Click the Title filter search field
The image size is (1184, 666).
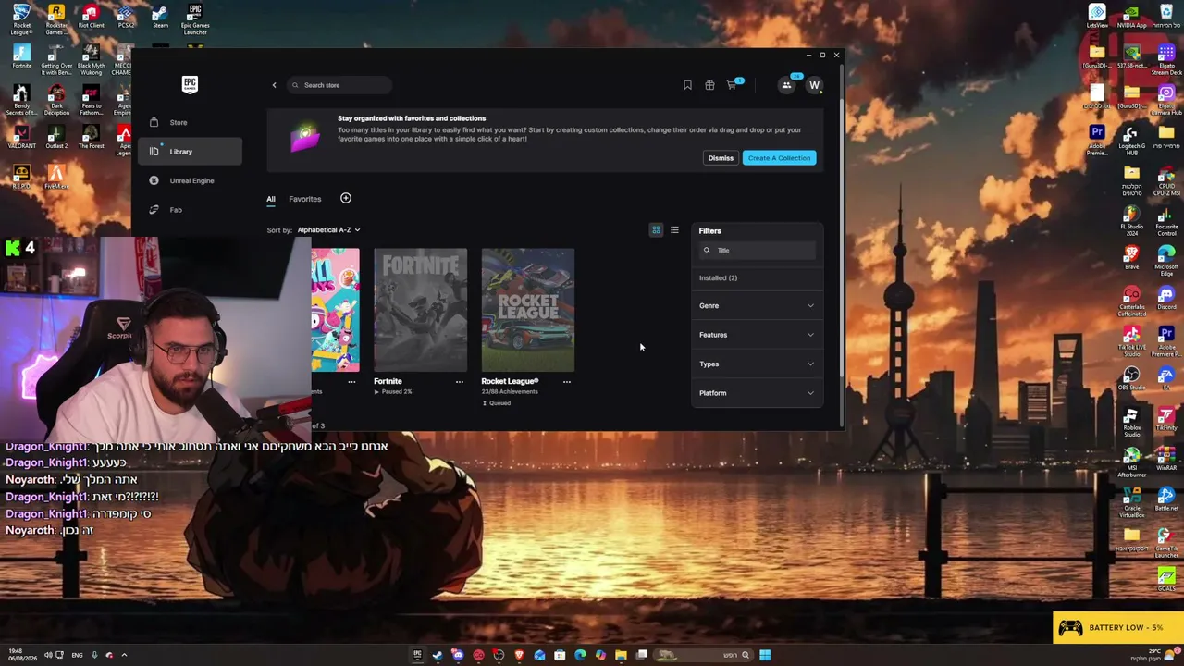tap(758, 251)
